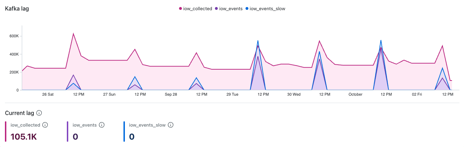This screenshot has height=147, width=464.
Task: Open info icon beside iow_collected stat
Action: [45, 125]
